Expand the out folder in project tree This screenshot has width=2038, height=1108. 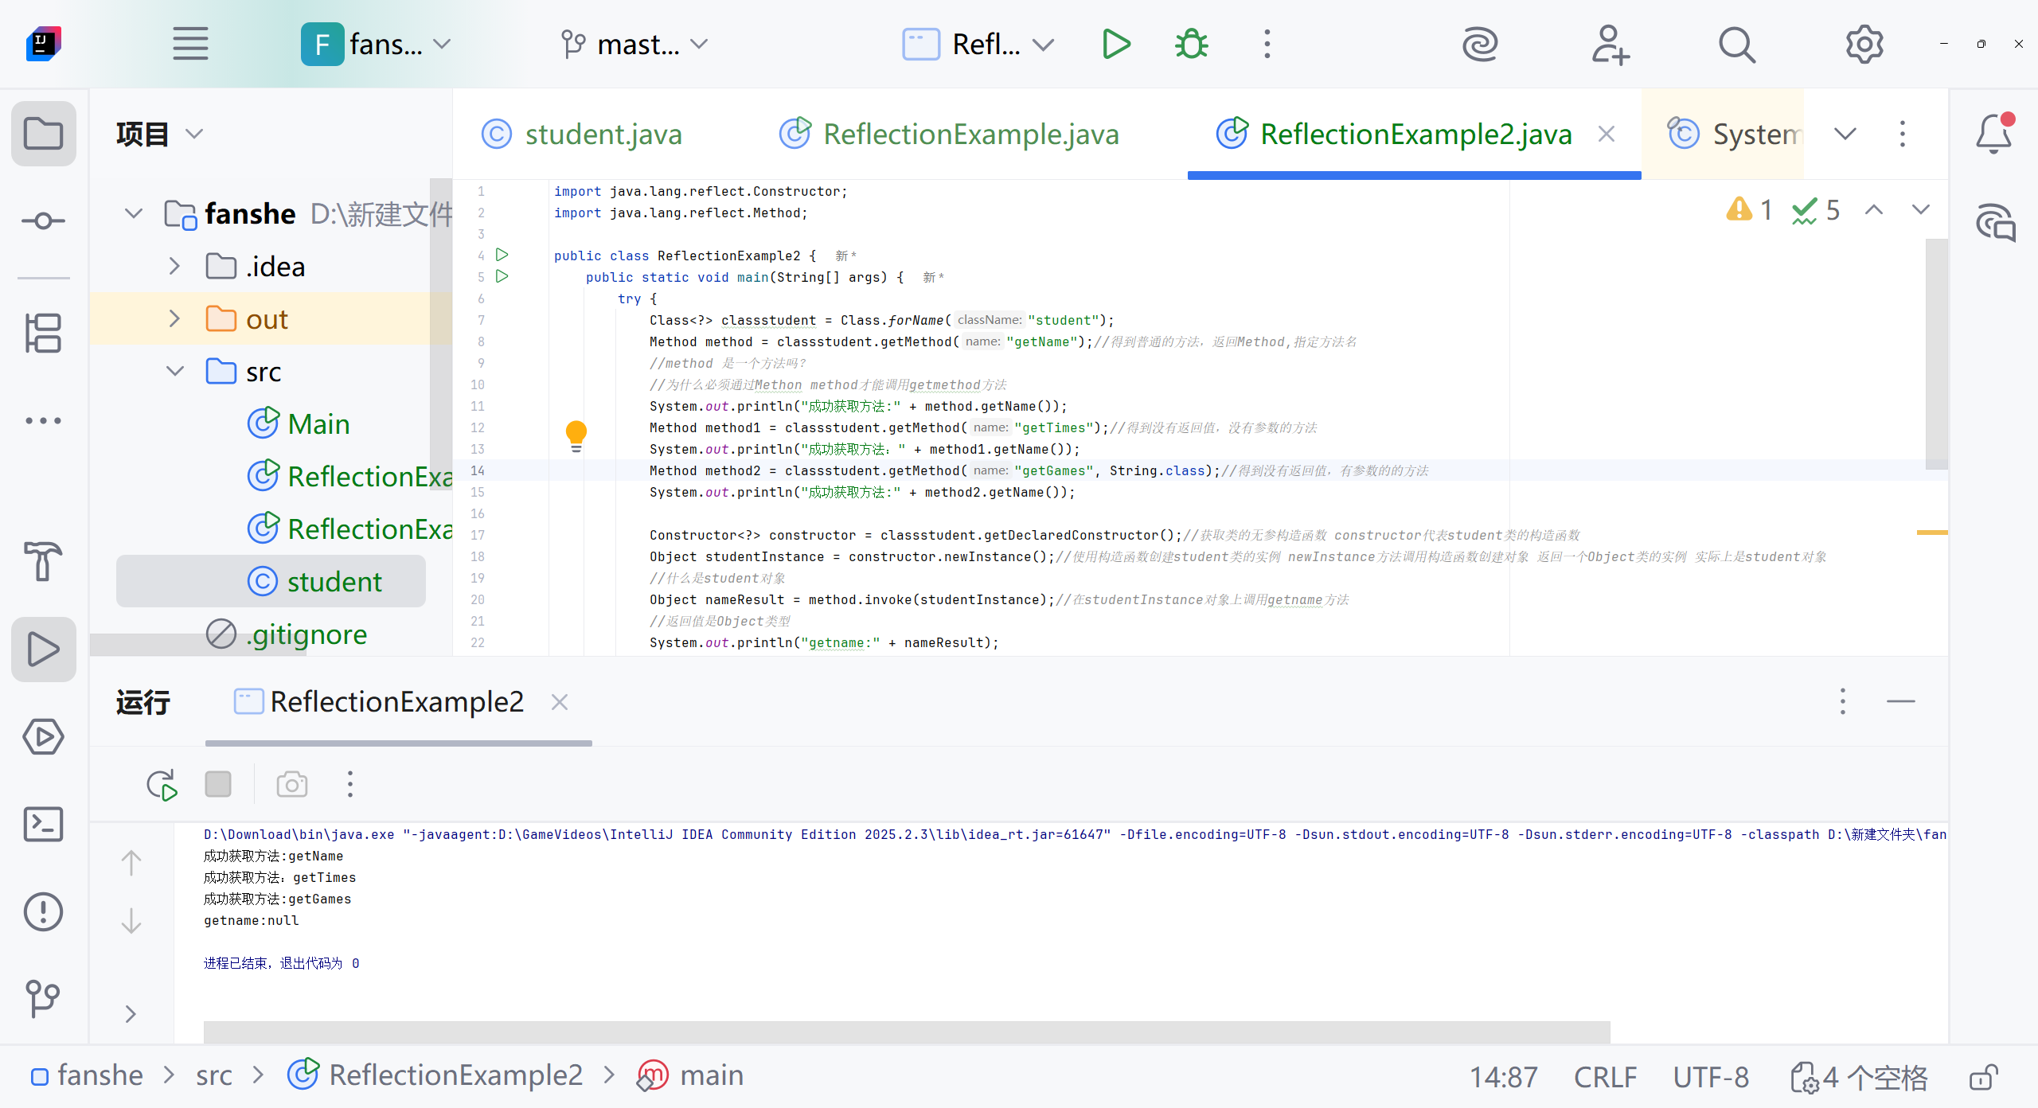click(x=174, y=319)
